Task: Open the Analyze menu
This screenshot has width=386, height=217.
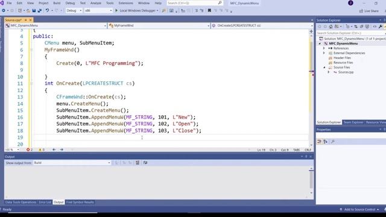Action: tap(96, 3)
